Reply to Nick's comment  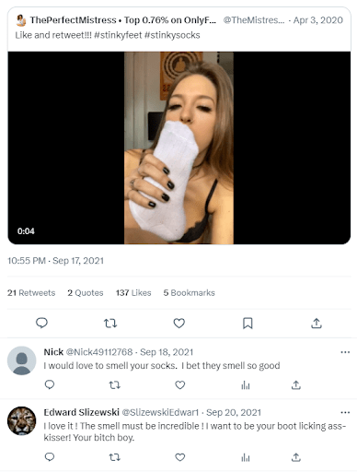[x=50, y=384]
